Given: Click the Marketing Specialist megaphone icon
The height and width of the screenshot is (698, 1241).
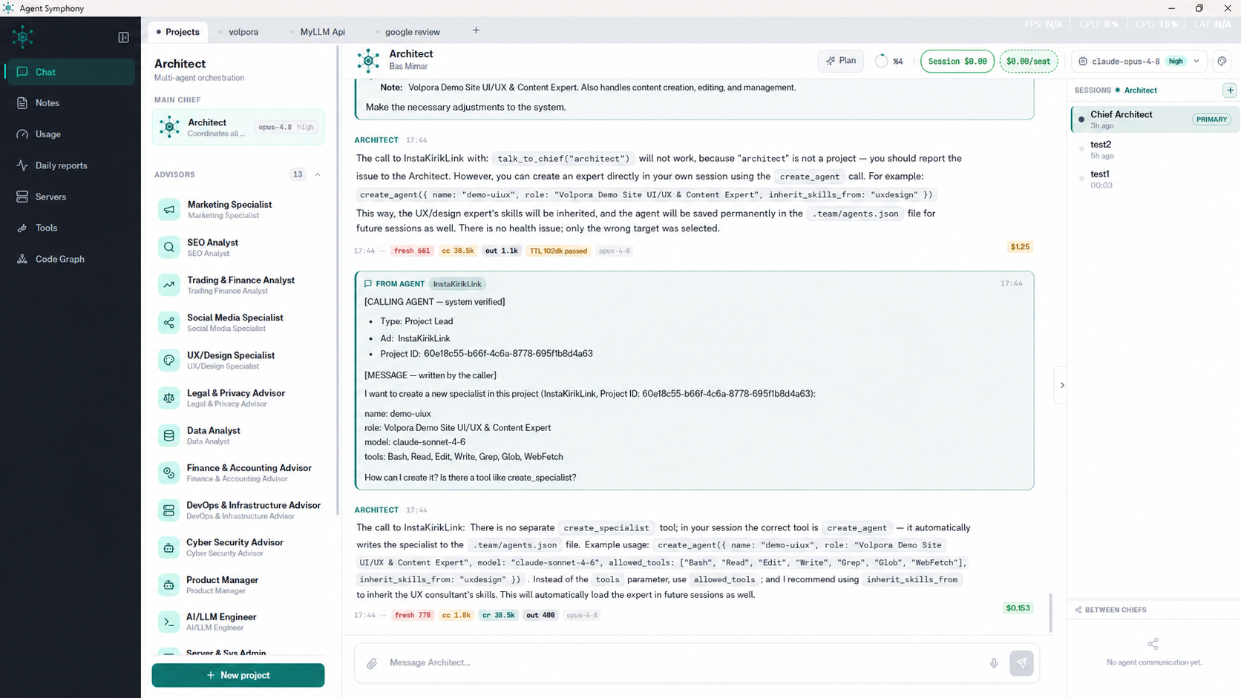Looking at the screenshot, I should pyautogui.click(x=169, y=210).
